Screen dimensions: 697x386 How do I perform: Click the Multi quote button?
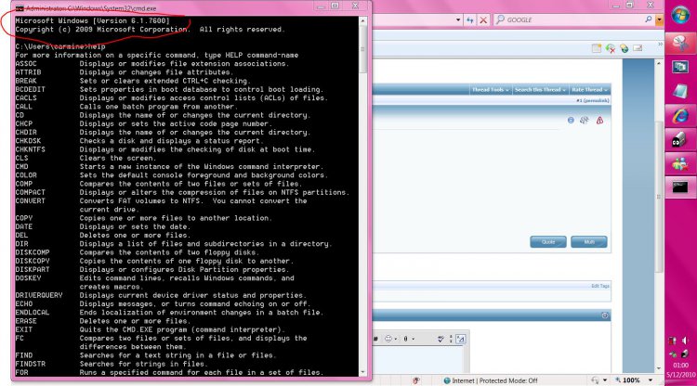589,242
